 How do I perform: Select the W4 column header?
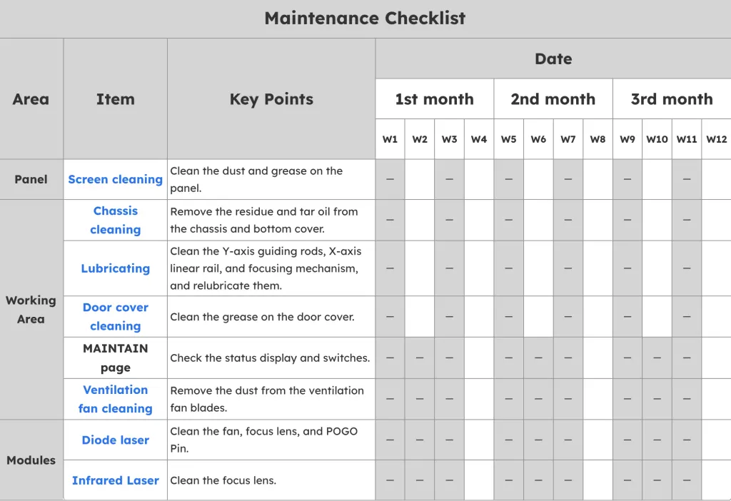tap(479, 139)
